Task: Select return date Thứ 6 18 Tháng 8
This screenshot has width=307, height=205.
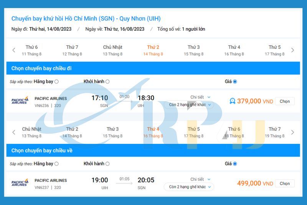Action: coord(234,132)
